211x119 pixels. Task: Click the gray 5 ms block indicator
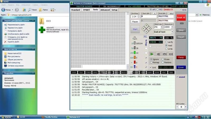click(x=135, y=38)
